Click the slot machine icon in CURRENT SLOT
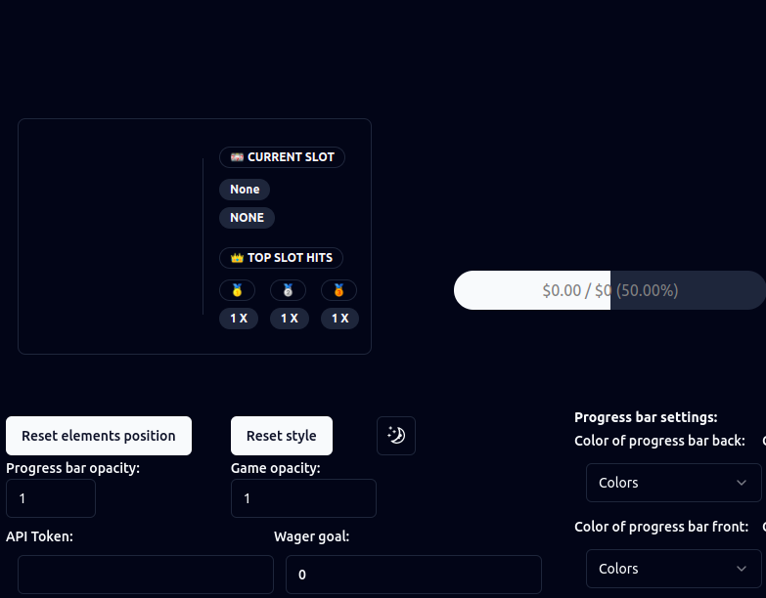 (237, 157)
